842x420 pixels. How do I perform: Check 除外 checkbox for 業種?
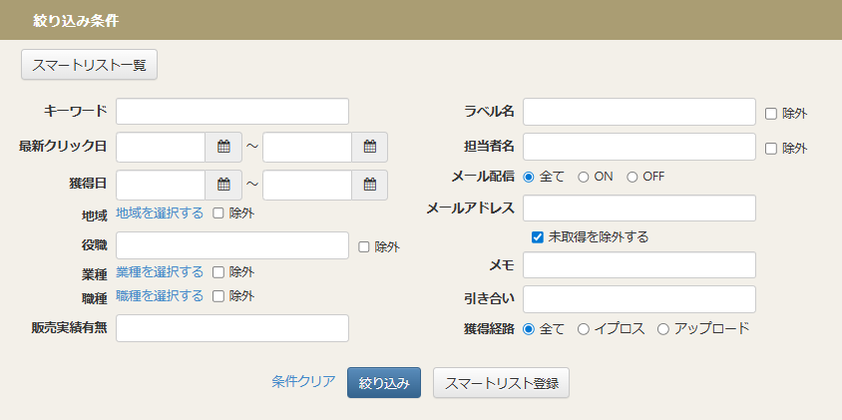click(x=218, y=272)
